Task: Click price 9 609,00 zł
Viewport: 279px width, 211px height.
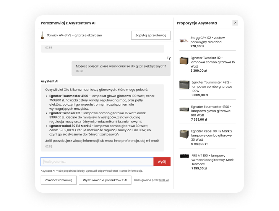Action: point(200,95)
